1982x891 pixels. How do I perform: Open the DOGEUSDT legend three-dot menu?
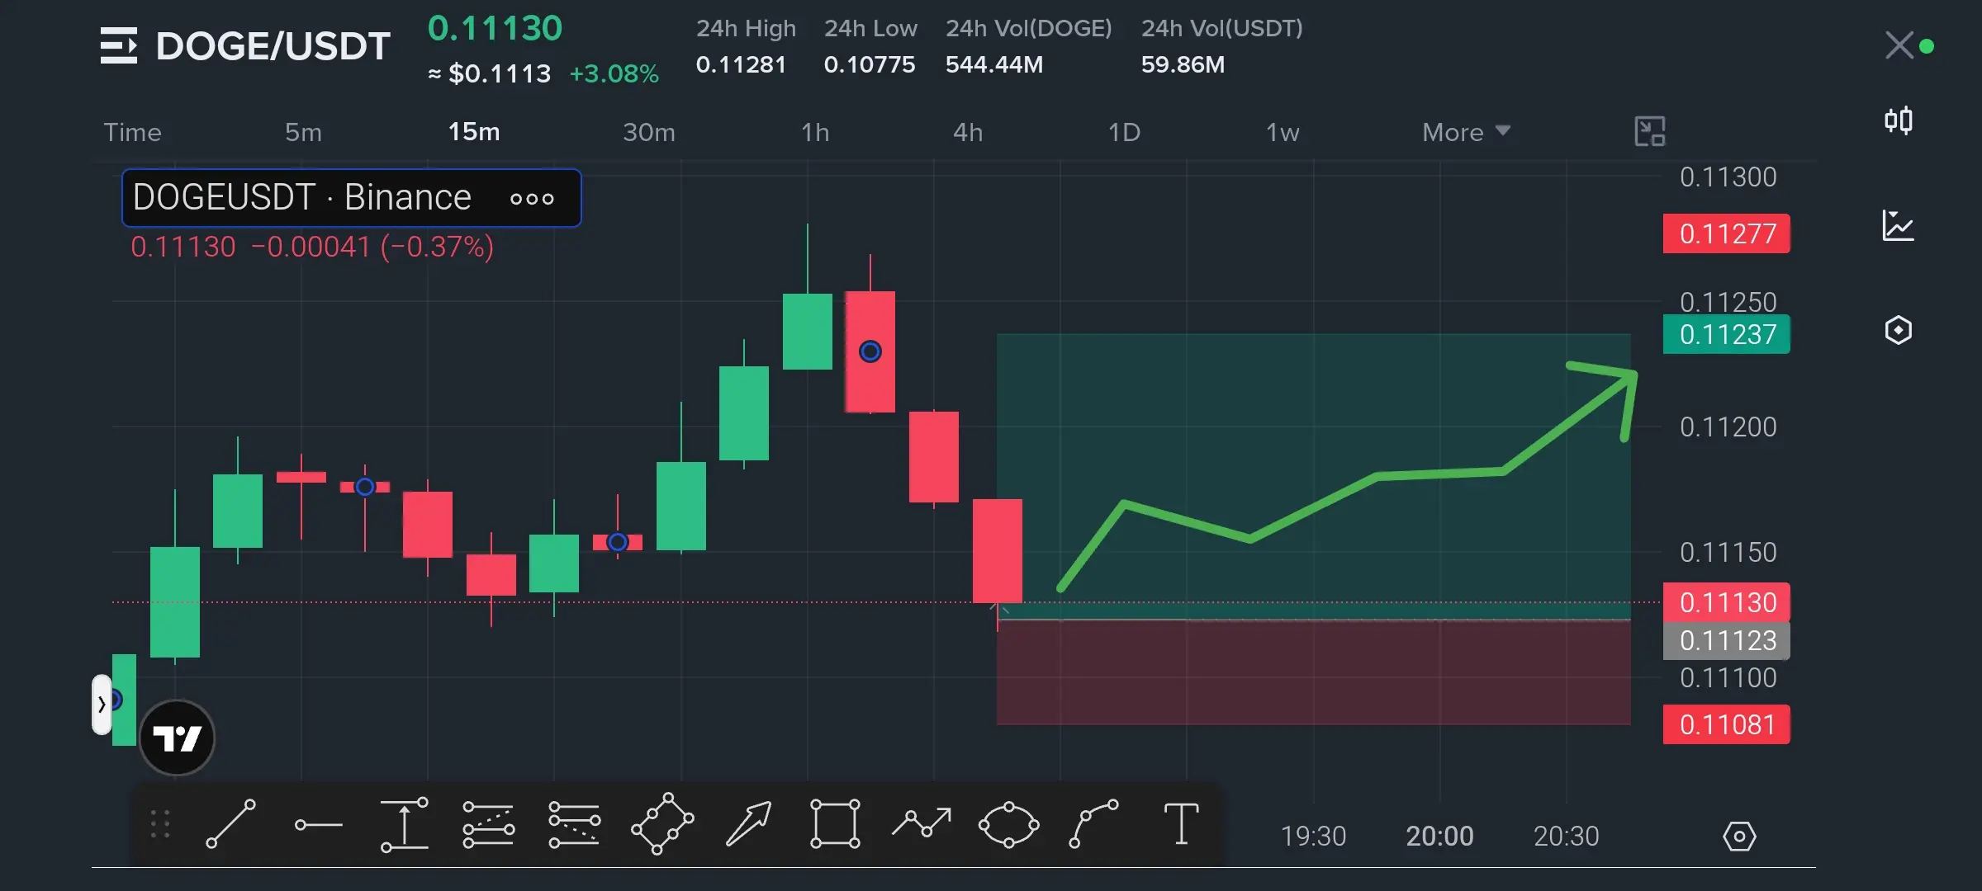(532, 199)
